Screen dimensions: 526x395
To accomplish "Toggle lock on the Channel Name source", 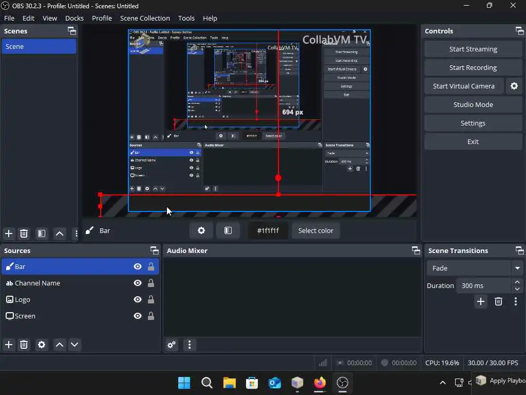I will click(x=151, y=283).
